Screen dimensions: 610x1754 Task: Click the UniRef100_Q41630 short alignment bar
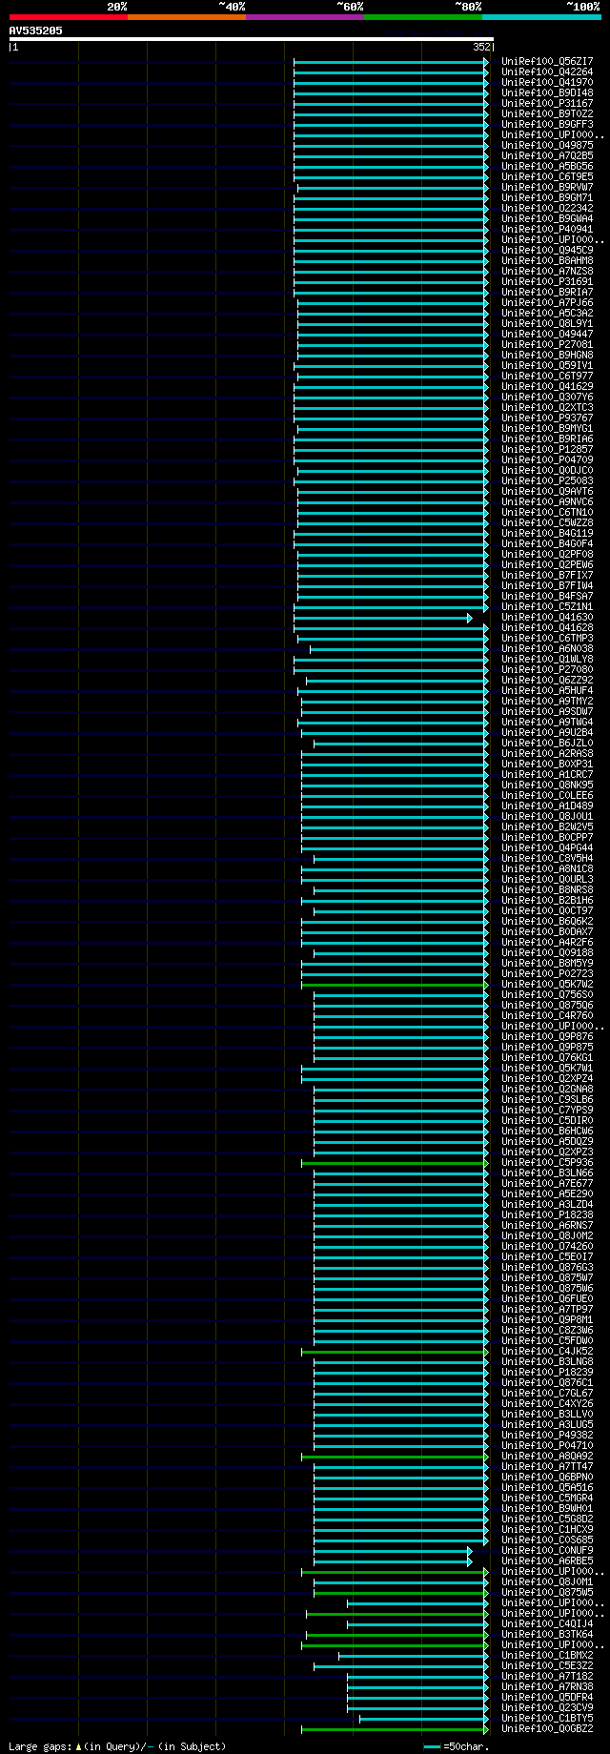click(x=382, y=617)
